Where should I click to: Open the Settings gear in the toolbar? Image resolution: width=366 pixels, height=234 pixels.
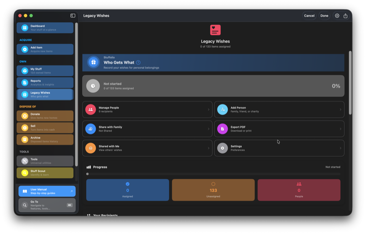click(x=337, y=15)
